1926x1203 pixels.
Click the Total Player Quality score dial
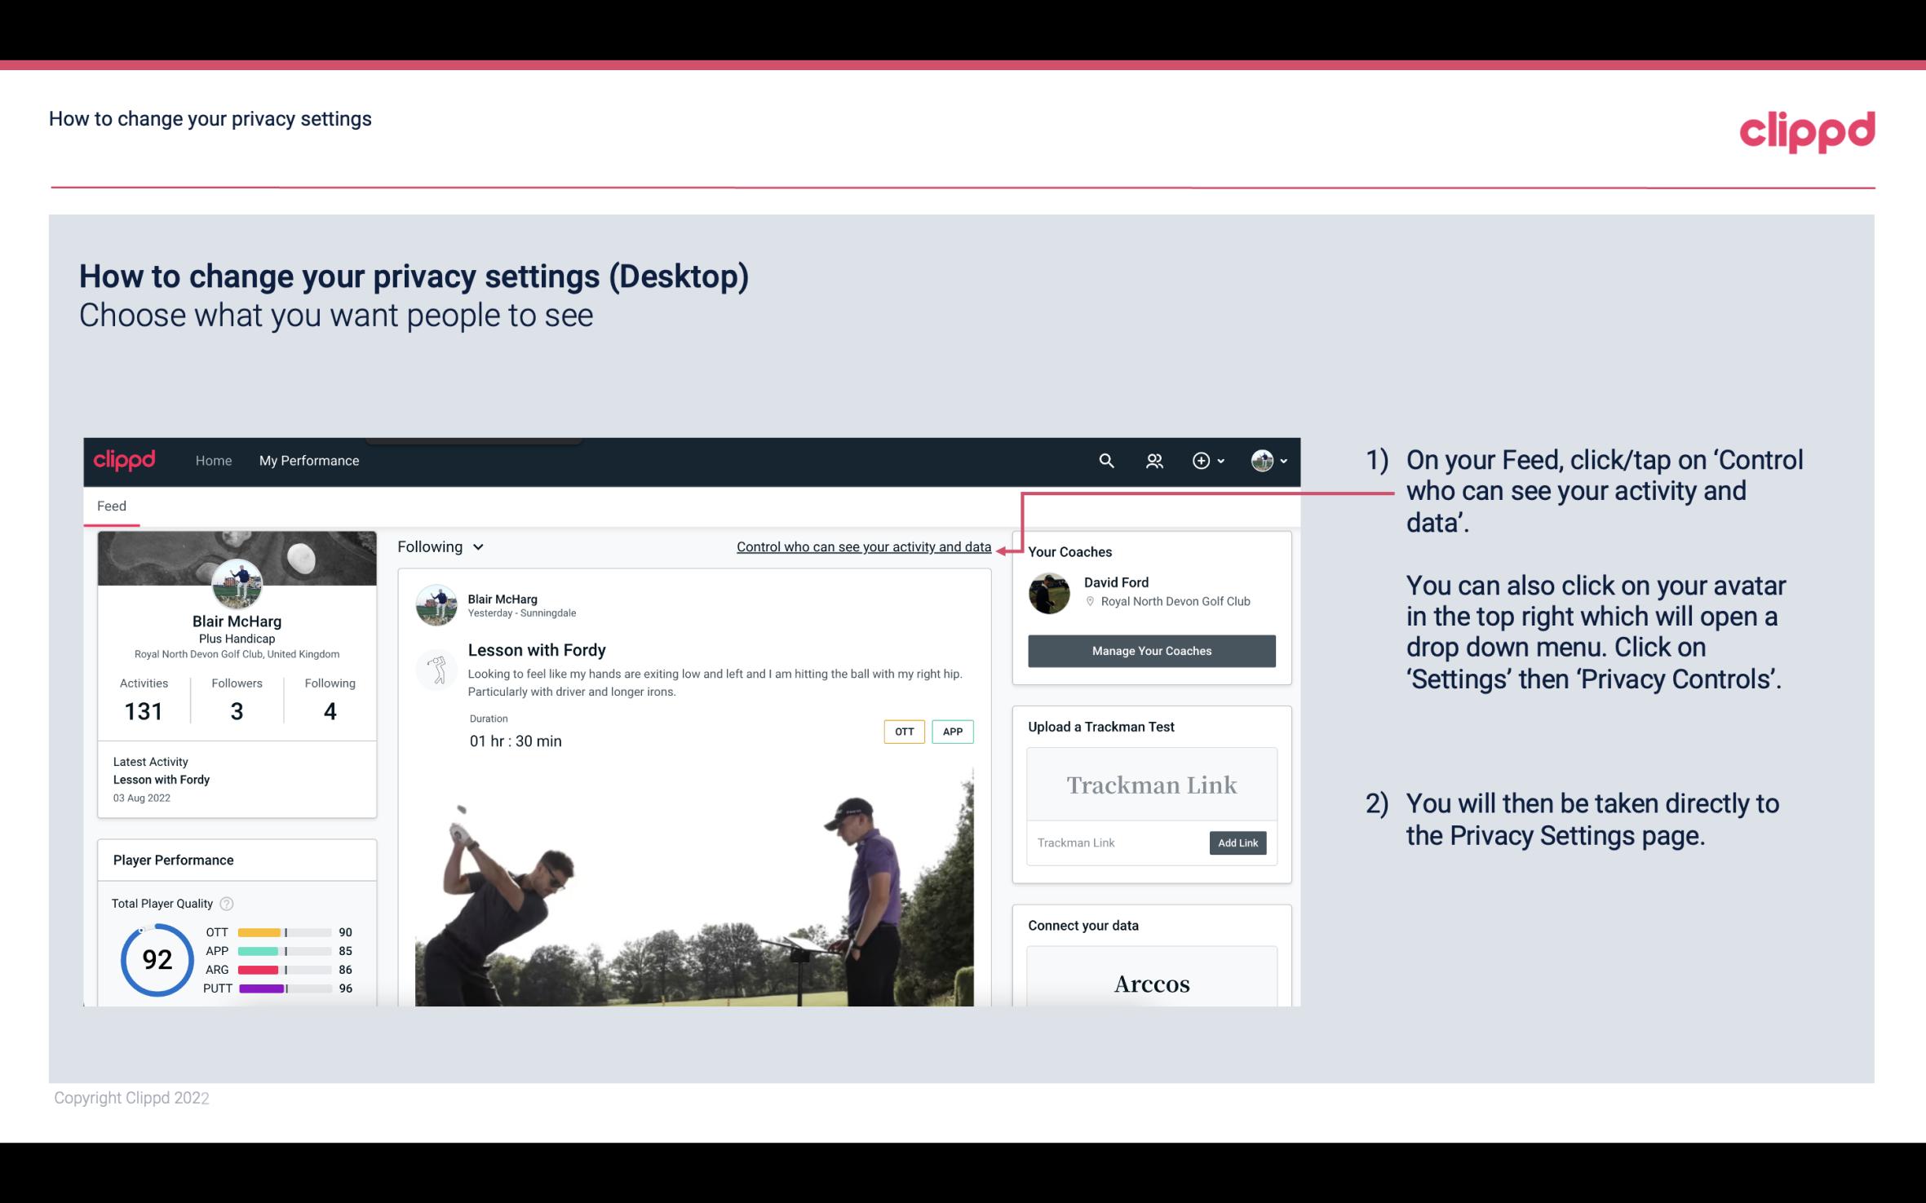[x=154, y=961]
